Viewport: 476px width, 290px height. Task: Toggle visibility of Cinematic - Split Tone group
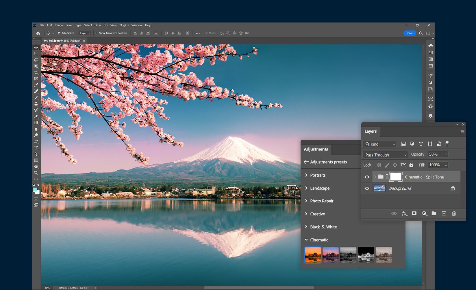click(367, 177)
